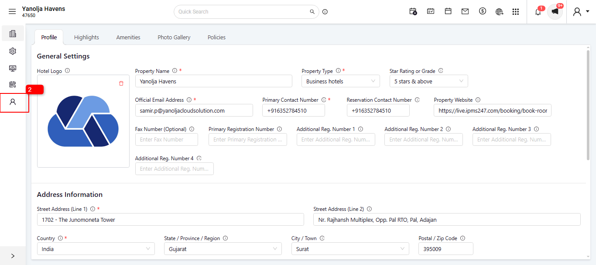Screen dimensions: 596x265
Task: Click the Postal / Zip Code field
Action: point(446,249)
